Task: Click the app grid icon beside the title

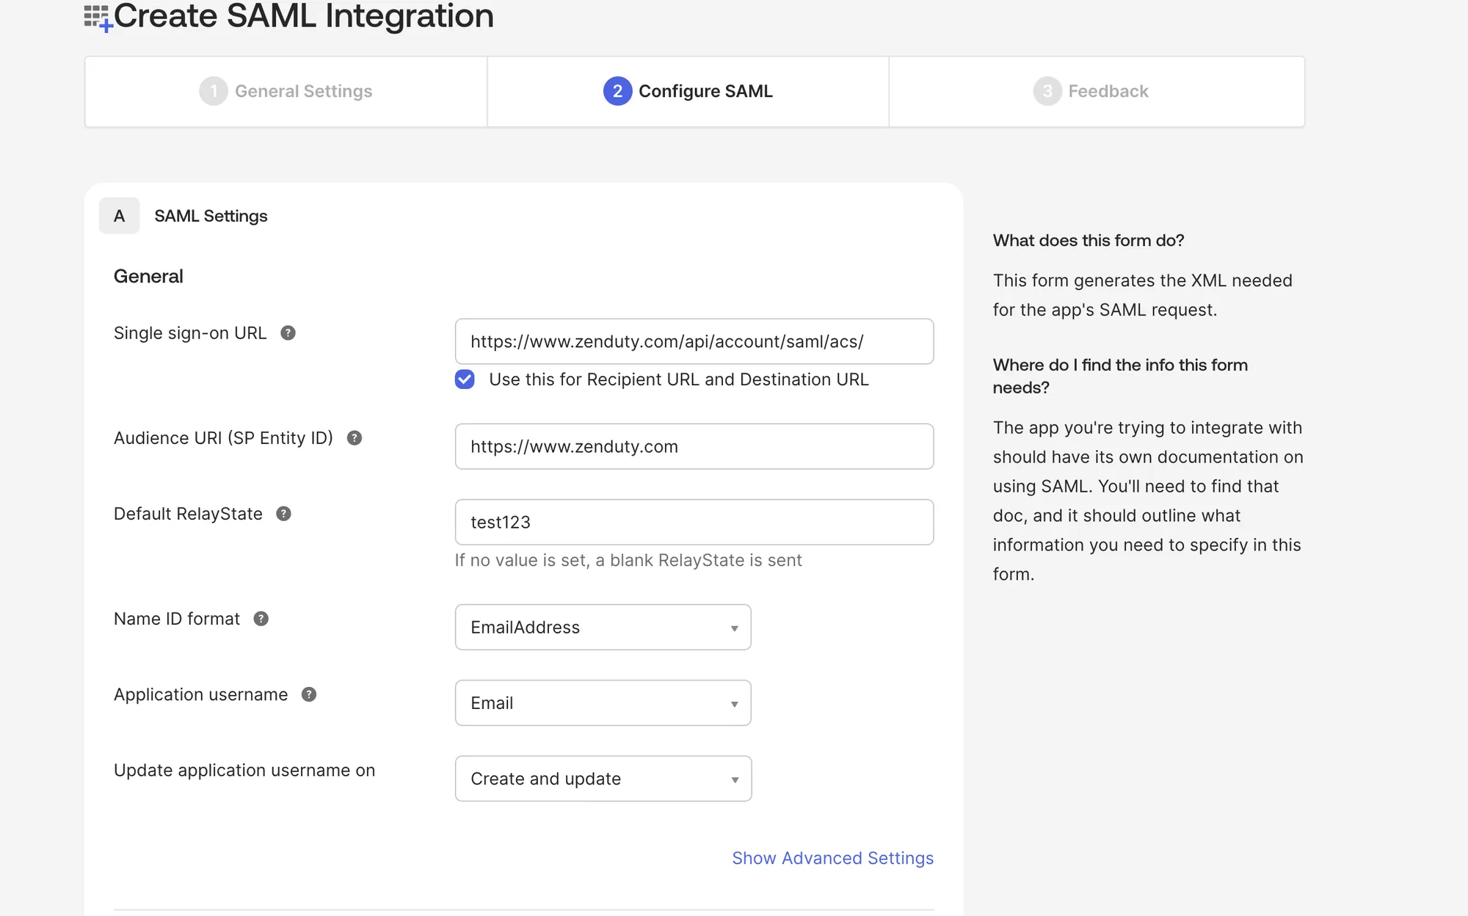Action: (97, 18)
